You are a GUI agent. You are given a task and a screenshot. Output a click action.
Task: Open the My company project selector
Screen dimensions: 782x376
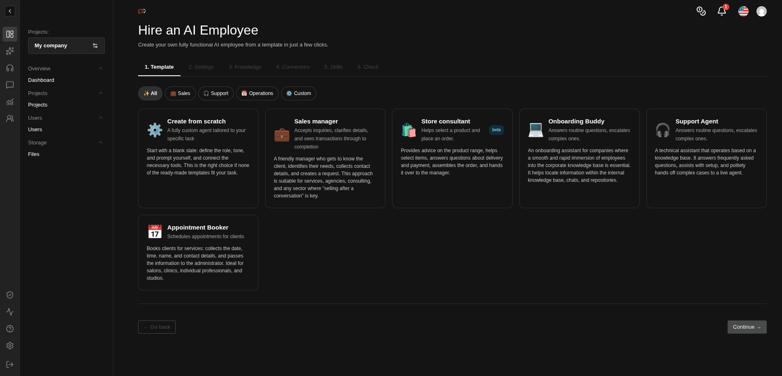66,46
